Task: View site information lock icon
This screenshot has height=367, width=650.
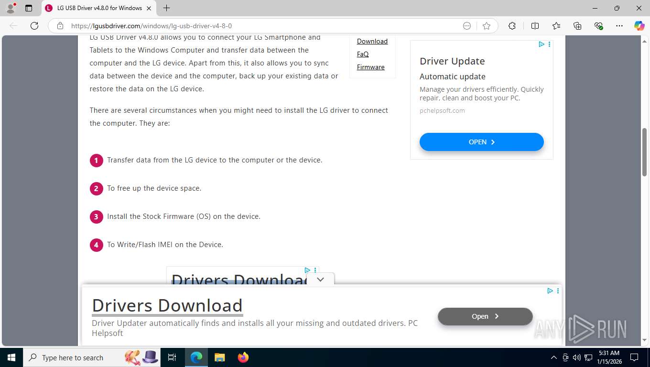Action: click(x=60, y=26)
